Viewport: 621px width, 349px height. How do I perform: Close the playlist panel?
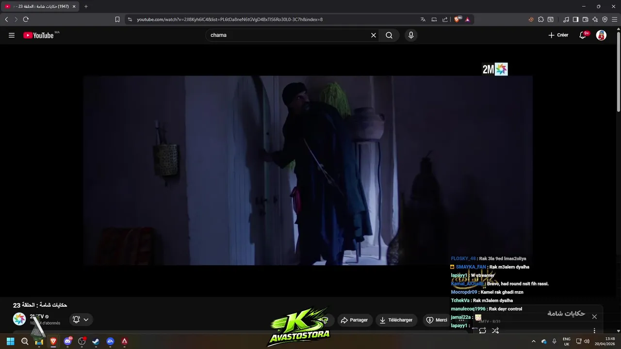coord(594,317)
